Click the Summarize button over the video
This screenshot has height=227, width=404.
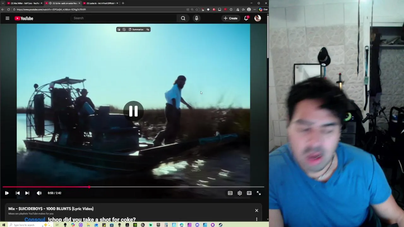point(136,29)
